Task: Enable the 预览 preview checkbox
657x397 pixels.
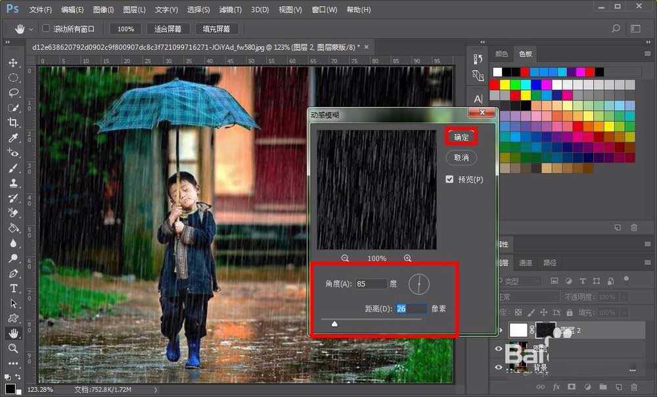Action: (x=449, y=179)
